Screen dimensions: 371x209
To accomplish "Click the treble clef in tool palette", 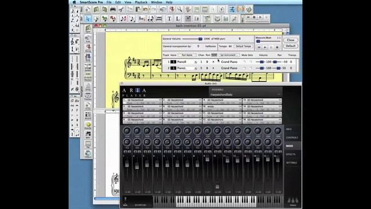I will [72, 42].
